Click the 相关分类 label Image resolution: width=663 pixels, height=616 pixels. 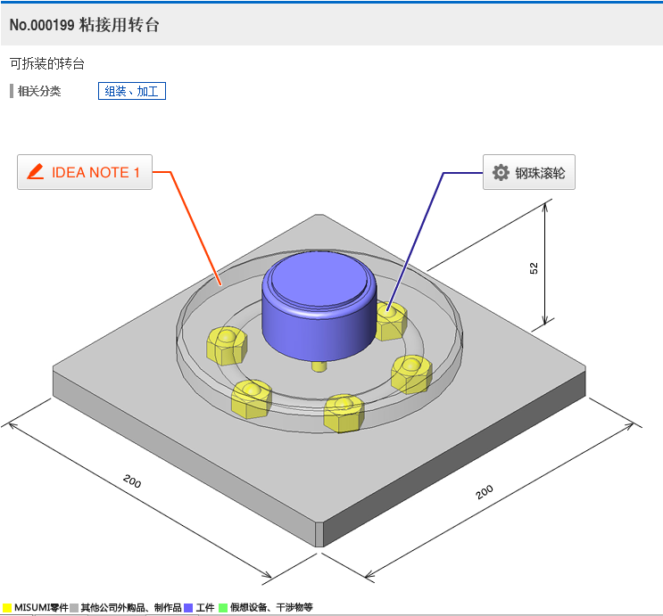pyautogui.click(x=39, y=91)
